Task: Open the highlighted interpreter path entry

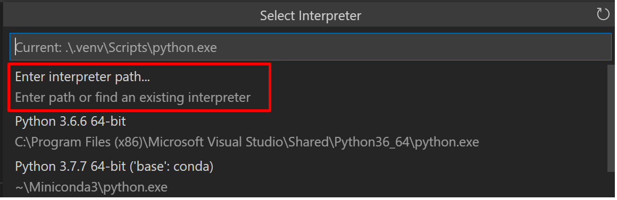Action: 140,87
